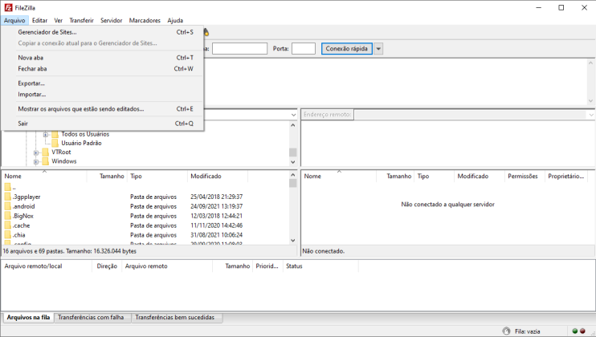Click the local file list scrollbar thumb
This screenshot has width=596, height=337.
point(292,183)
